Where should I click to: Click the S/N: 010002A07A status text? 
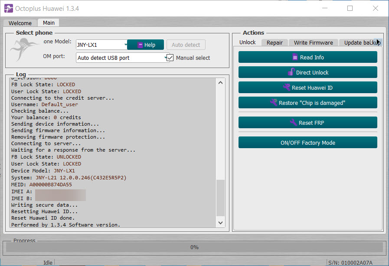click(x=350, y=263)
